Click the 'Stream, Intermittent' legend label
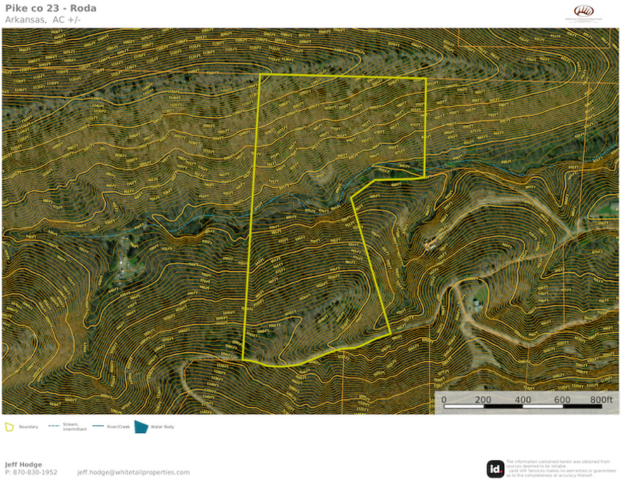 click(x=75, y=426)
